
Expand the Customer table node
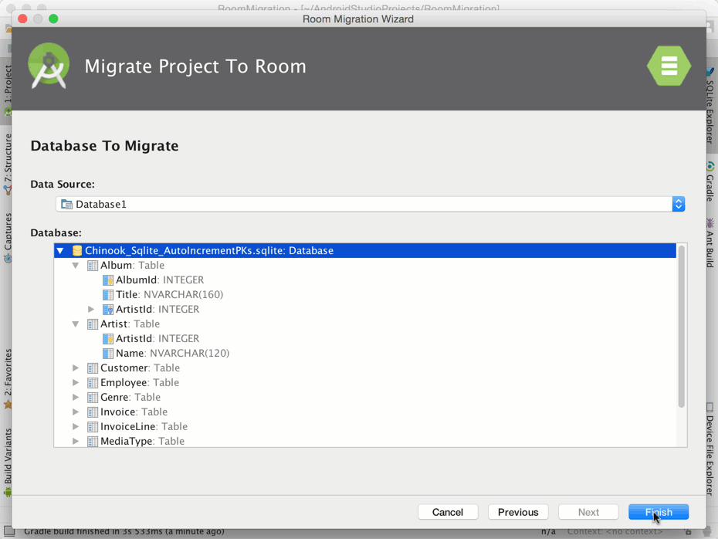click(76, 368)
